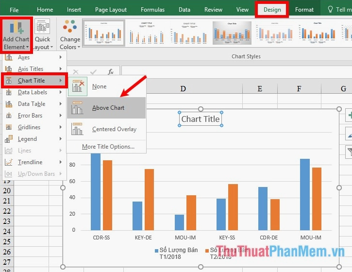Open the Gridlines submenu
The width and height of the screenshot is (352, 272).
pos(34,127)
